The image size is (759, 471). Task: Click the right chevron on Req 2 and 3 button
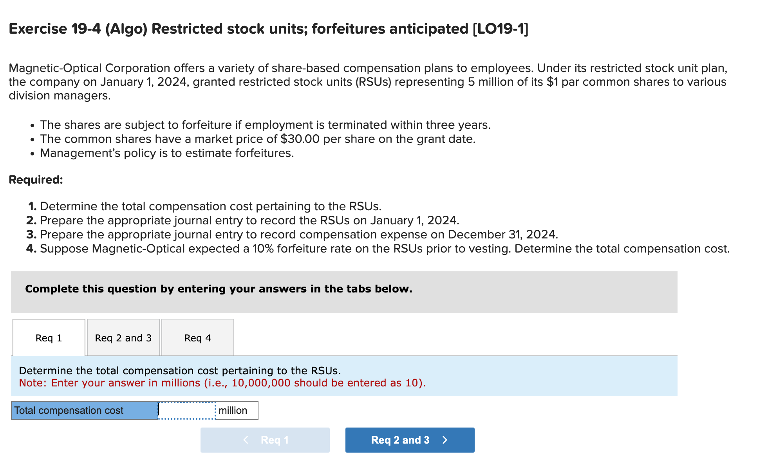pos(445,440)
